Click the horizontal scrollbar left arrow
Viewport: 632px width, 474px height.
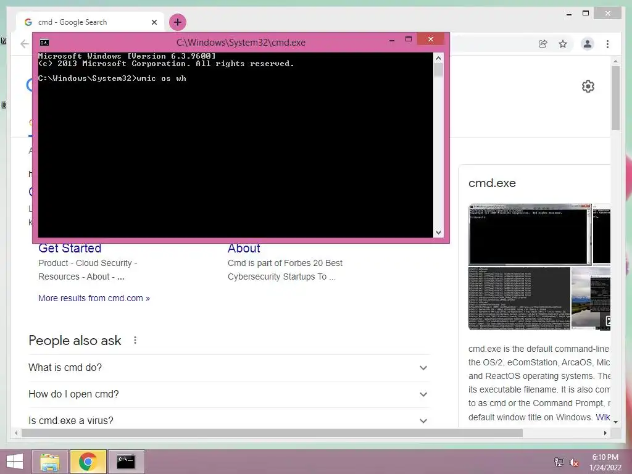(16, 433)
